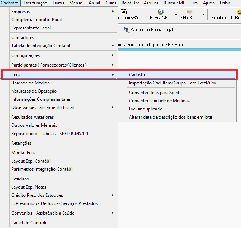The width and height of the screenshot is (241, 228).
Task: Open the Guias menu
Action: coord(111,3)
